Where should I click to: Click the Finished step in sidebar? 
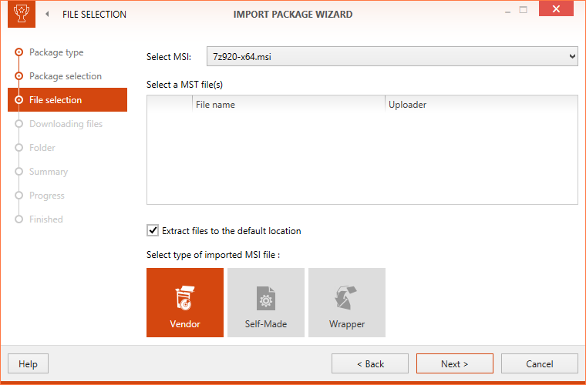45,219
